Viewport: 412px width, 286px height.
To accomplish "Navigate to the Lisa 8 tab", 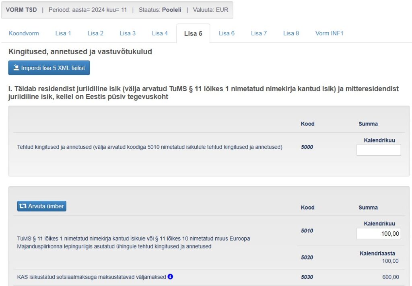I will click(x=291, y=33).
